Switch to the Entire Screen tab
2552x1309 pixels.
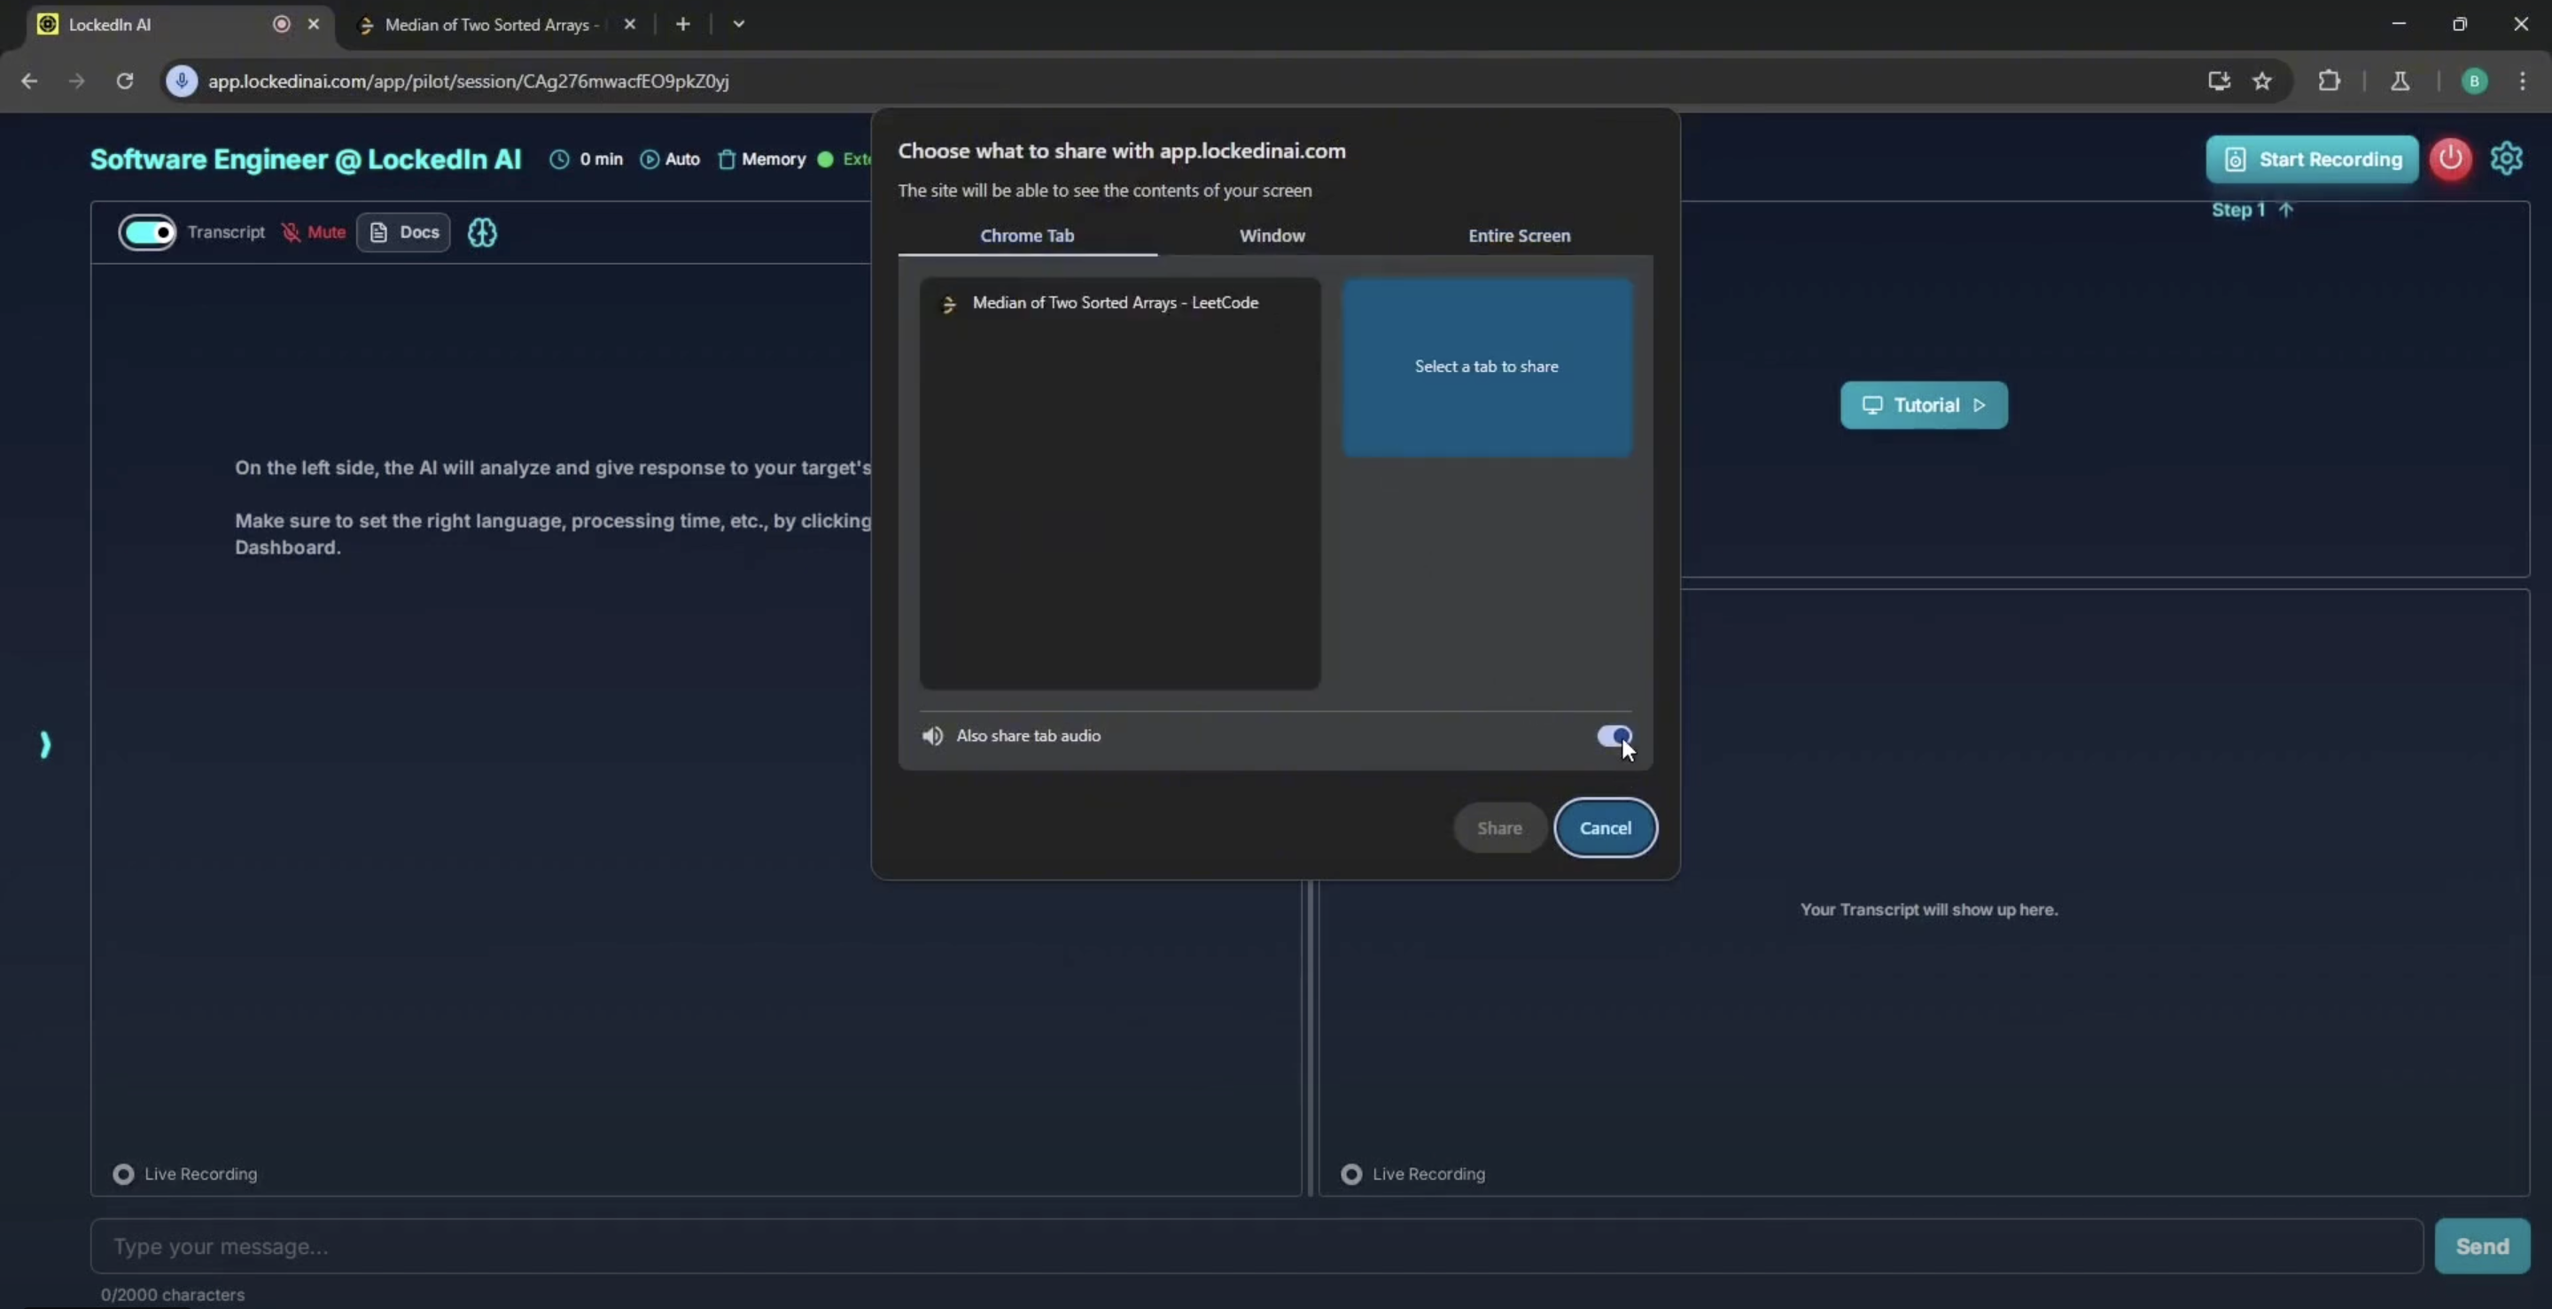1519,236
